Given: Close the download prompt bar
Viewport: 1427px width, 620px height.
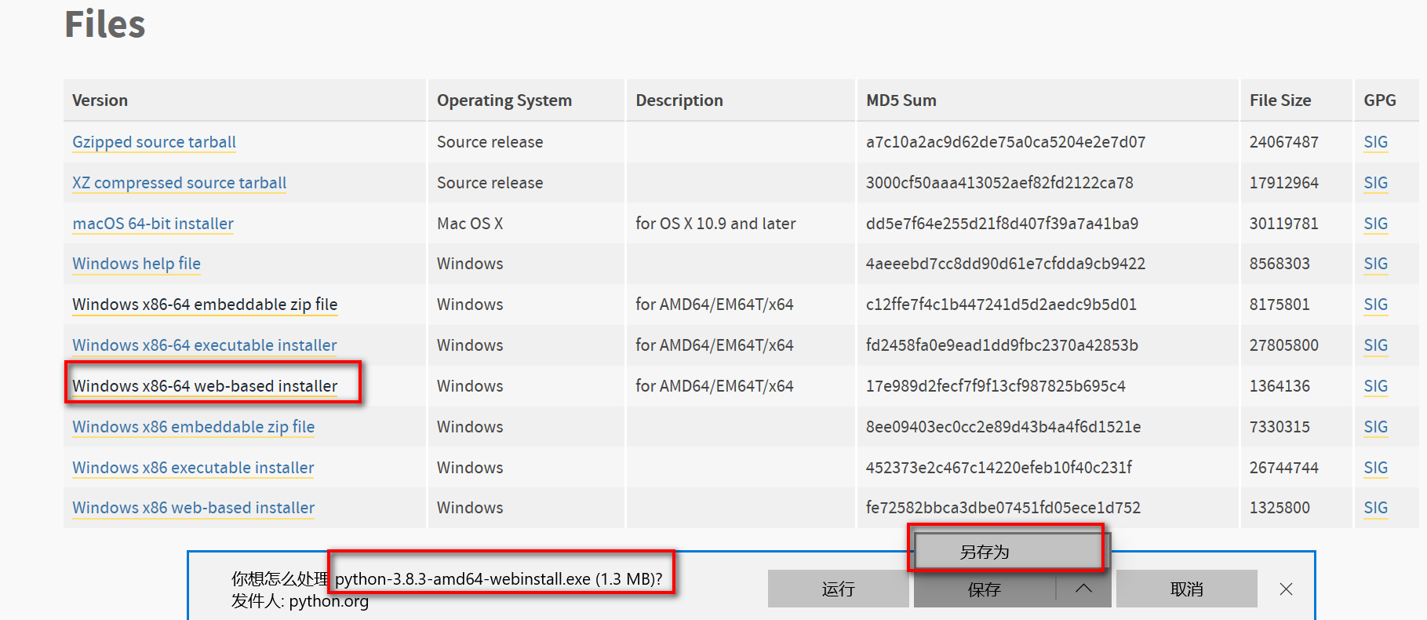Looking at the screenshot, I should pos(1286,589).
